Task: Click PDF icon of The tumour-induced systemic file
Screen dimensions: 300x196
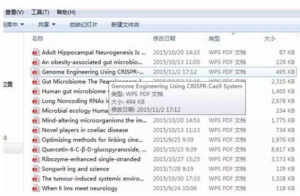Action: (x=36, y=179)
